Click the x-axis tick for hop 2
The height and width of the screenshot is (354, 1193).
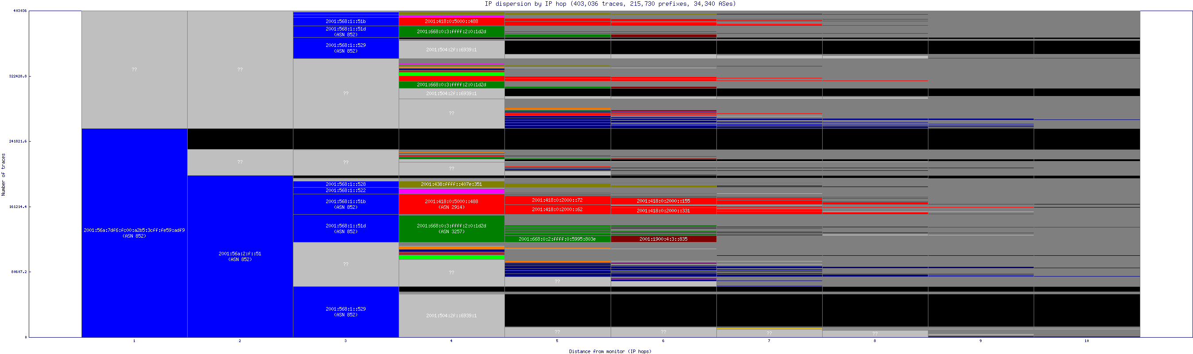(240, 341)
